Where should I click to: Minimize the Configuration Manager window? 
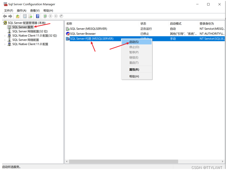(197, 4)
